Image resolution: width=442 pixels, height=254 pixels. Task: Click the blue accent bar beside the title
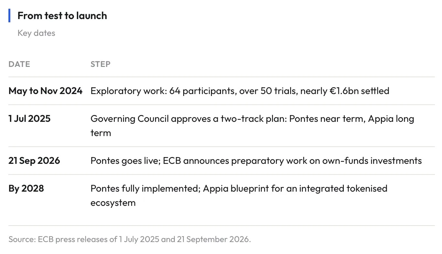pyautogui.click(x=9, y=16)
